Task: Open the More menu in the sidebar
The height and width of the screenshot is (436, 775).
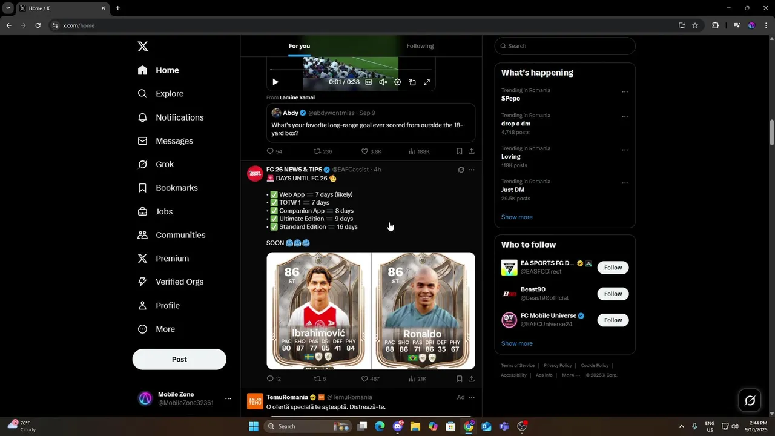Action: [x=157, y=329]
